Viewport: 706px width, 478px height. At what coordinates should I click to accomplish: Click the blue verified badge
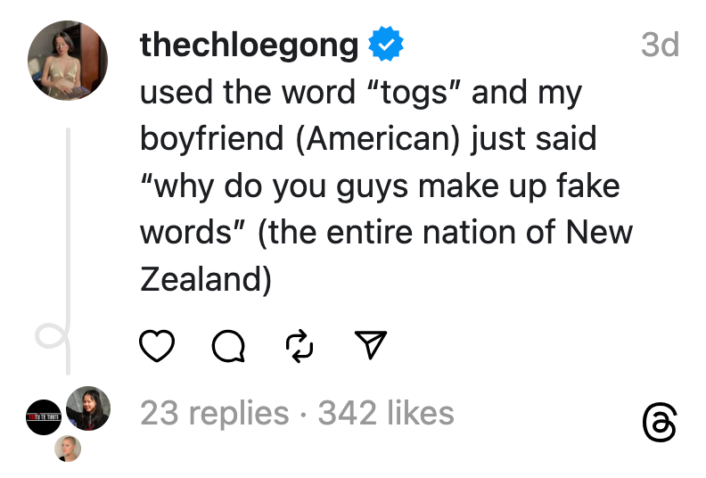pos(386,44)
